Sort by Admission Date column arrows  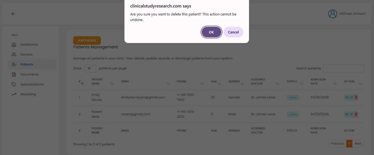(335, 83)
